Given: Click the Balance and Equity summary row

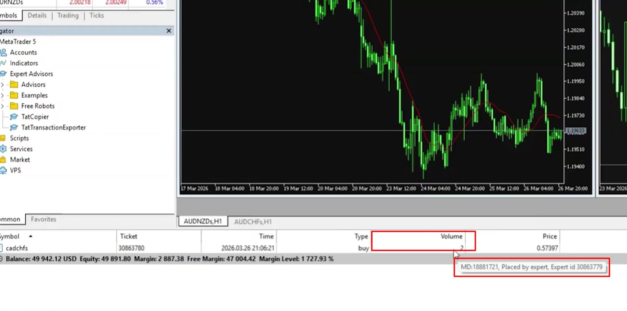Looking at the screenshot, I should (x=313, y=259).
